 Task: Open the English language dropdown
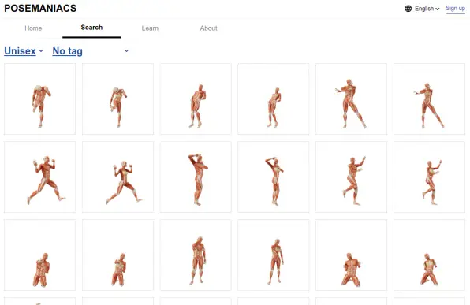coord(427,9)
